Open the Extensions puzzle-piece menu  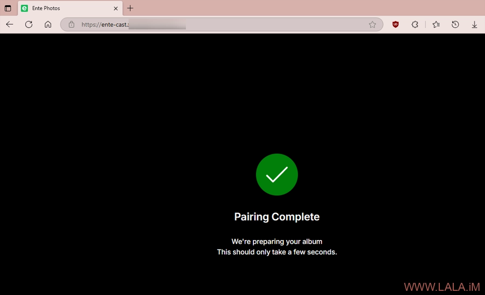click(x=415, y=25)
